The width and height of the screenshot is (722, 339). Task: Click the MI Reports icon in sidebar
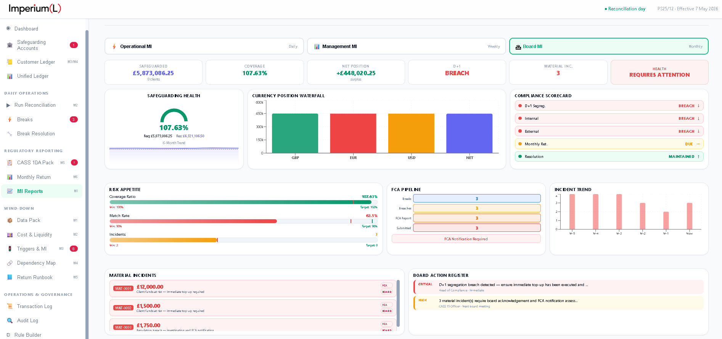click(10, 191)
